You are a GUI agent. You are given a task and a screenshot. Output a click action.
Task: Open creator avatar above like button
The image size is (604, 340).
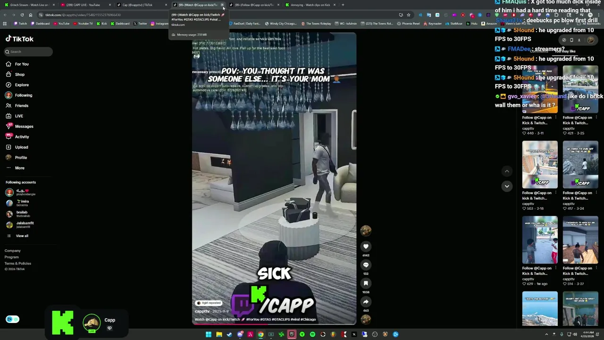pyautogui.click(x=366, y=230)
